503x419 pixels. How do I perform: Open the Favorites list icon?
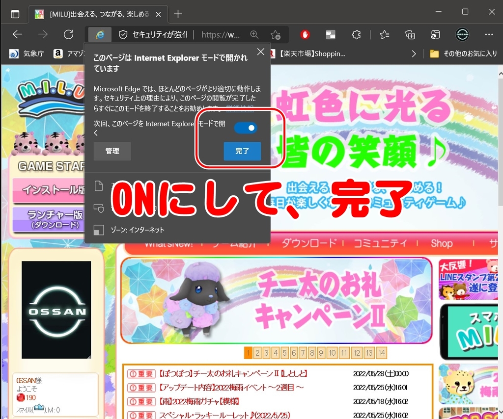tap(385, 34)
